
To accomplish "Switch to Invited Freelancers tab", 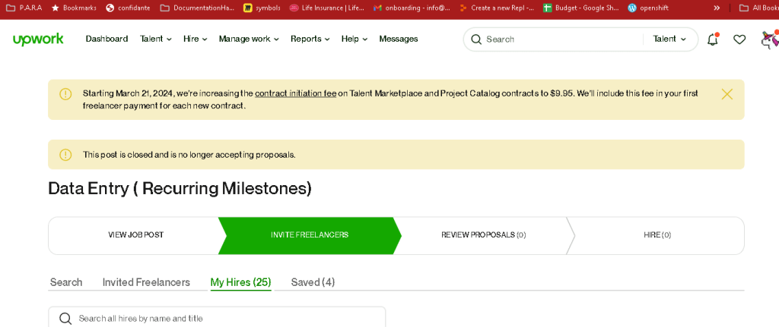I will click(x=146, y=282).
